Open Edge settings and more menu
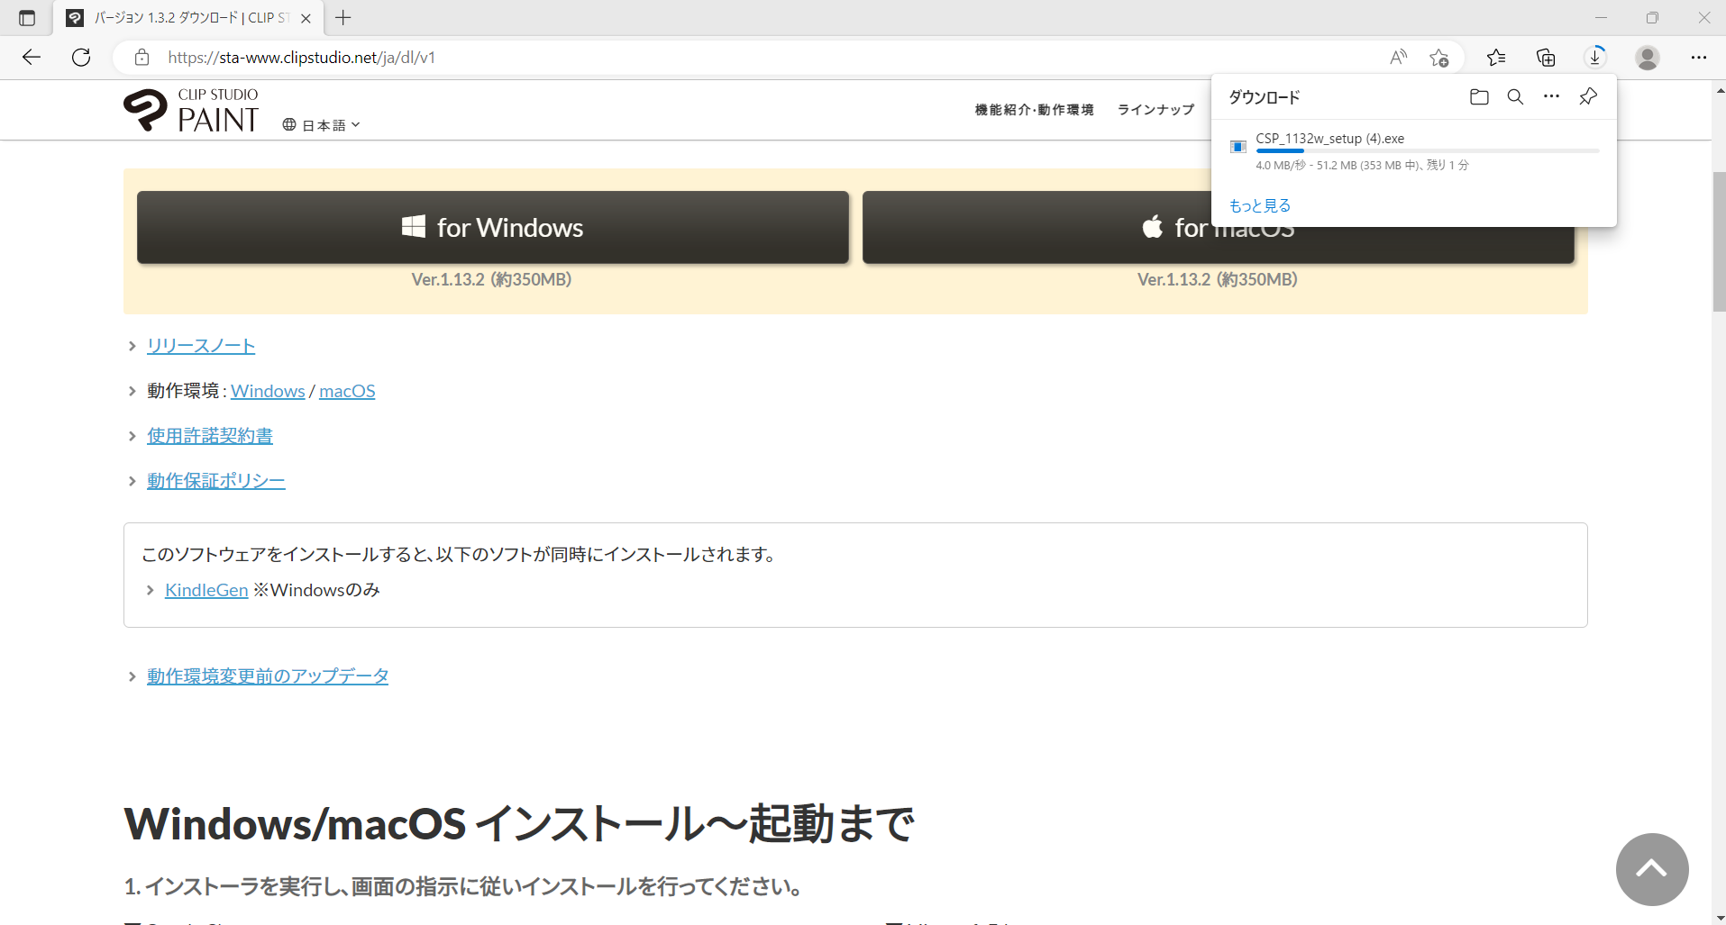This screenshot has height=925, width=1726. point(1698,58)
